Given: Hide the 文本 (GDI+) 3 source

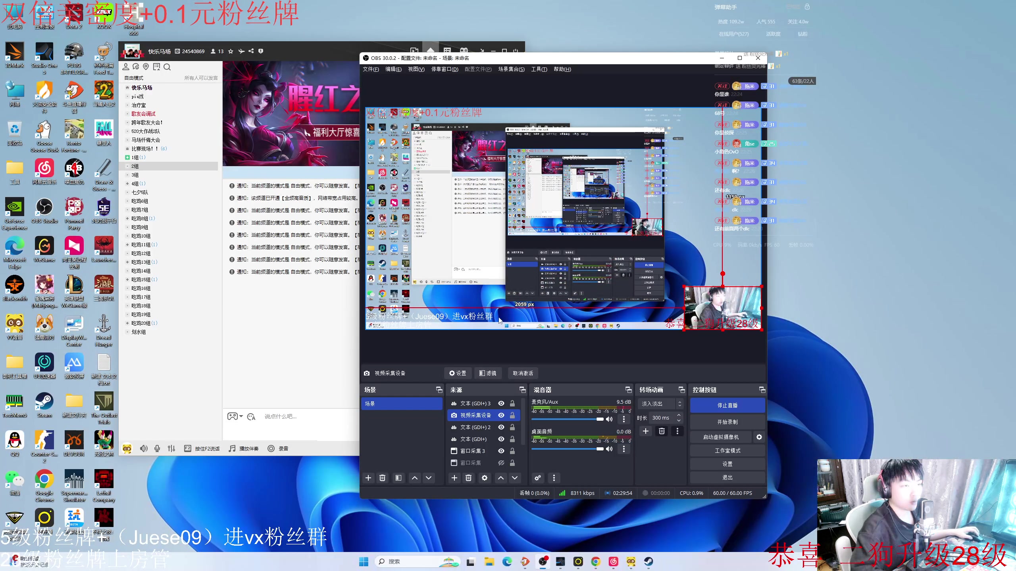Looking at the screenshot, I should (501, 403).
